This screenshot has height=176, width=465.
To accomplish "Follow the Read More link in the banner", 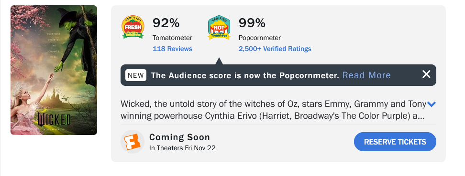I will pyautogui.click(x=366, y=75).
